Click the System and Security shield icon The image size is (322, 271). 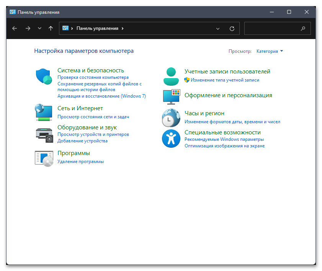tap(44, 76)
